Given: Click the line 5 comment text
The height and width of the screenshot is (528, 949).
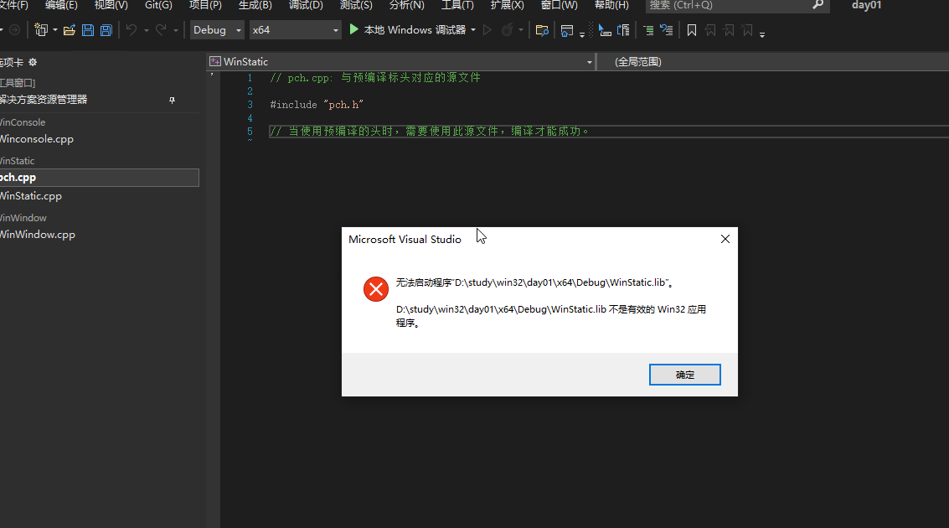Looking at the screenshot, I should 430,132.
